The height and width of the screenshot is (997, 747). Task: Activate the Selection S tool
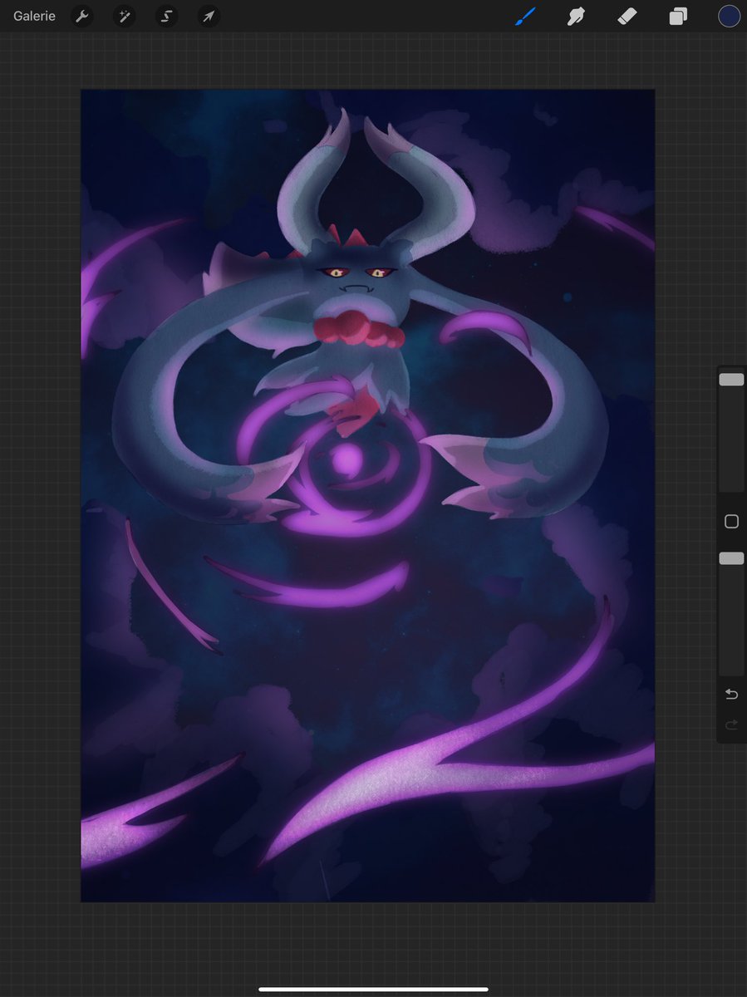tap(167, 16)
